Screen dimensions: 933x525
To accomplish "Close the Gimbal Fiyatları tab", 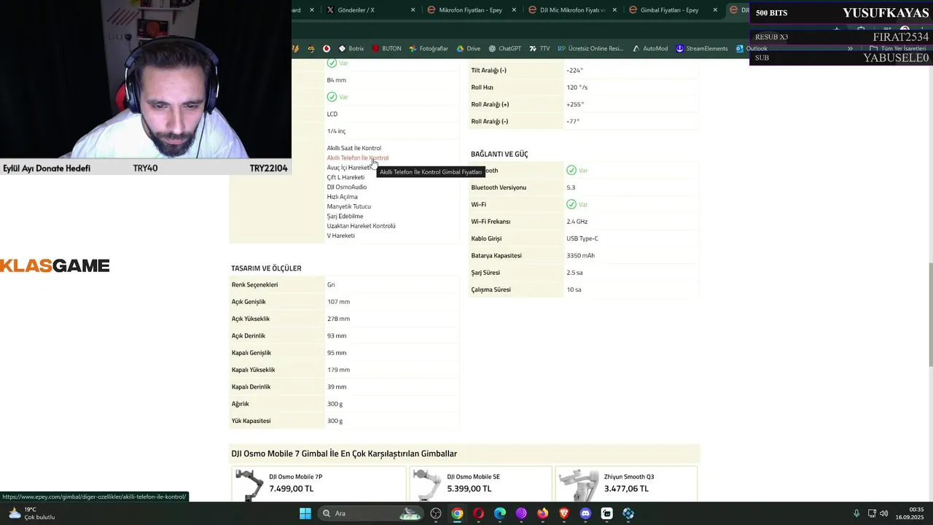I will (x=715, y=10).
